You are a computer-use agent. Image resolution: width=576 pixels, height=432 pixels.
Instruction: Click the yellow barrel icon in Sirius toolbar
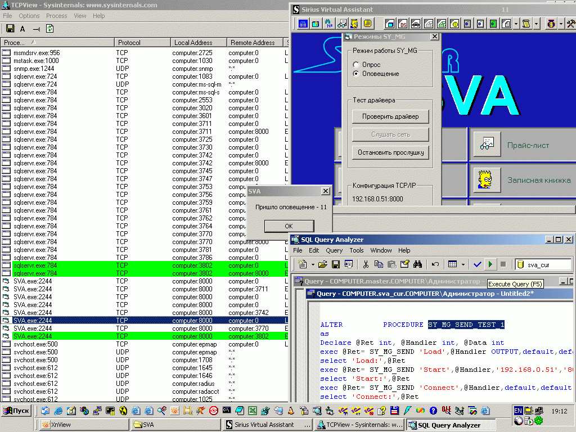[x=367, y=24]
